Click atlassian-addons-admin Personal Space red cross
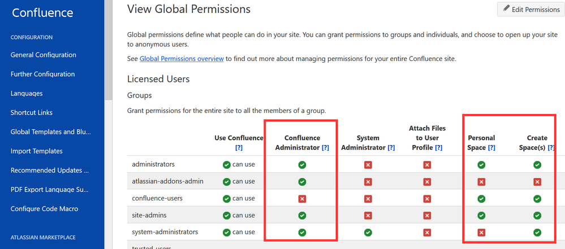 481,182
